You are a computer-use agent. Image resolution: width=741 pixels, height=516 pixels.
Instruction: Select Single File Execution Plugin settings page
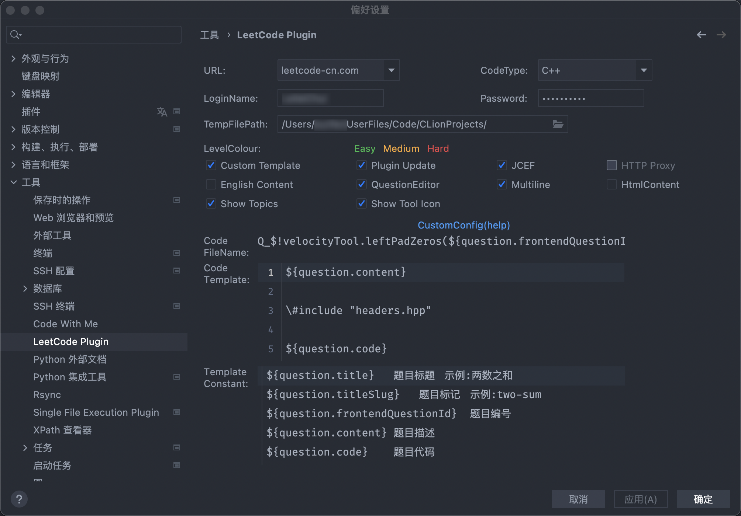coord(96,412)
